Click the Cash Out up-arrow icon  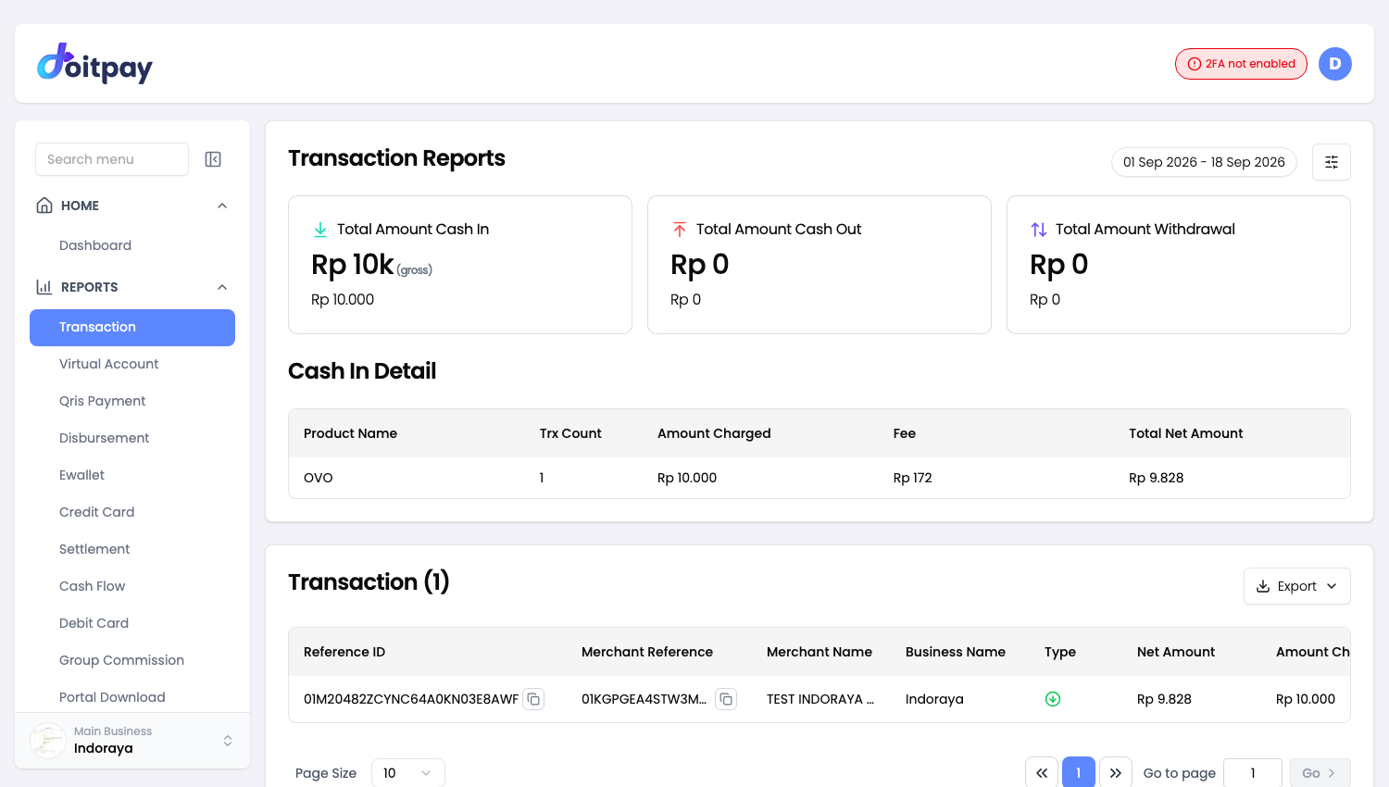(680, 229)
